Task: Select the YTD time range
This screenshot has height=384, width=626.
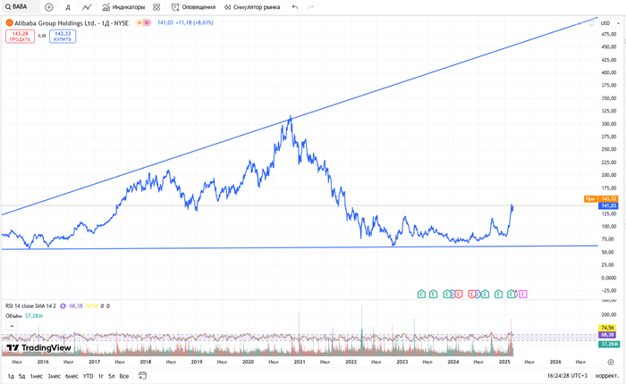Action: pyautogui.click(x=88, y=376)
